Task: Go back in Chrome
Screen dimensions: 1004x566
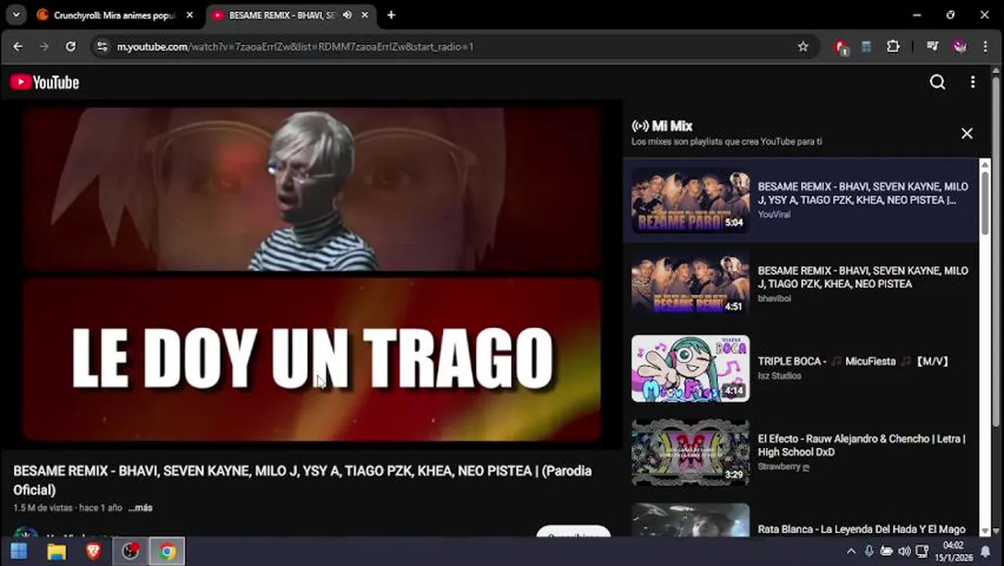Action: click(18, 46)
